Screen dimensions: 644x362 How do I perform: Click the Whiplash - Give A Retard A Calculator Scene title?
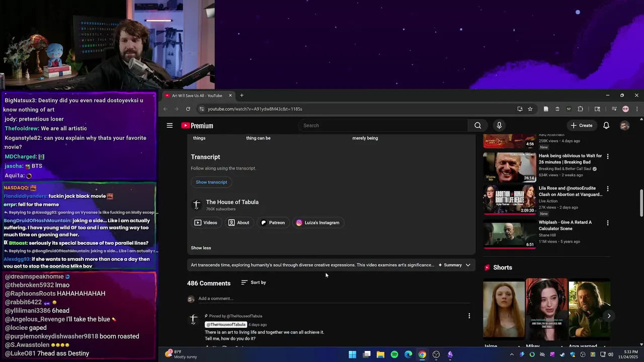coord(565,226)
